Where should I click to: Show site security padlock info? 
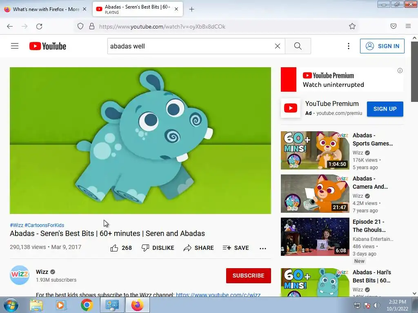click(x=92, y=26)
